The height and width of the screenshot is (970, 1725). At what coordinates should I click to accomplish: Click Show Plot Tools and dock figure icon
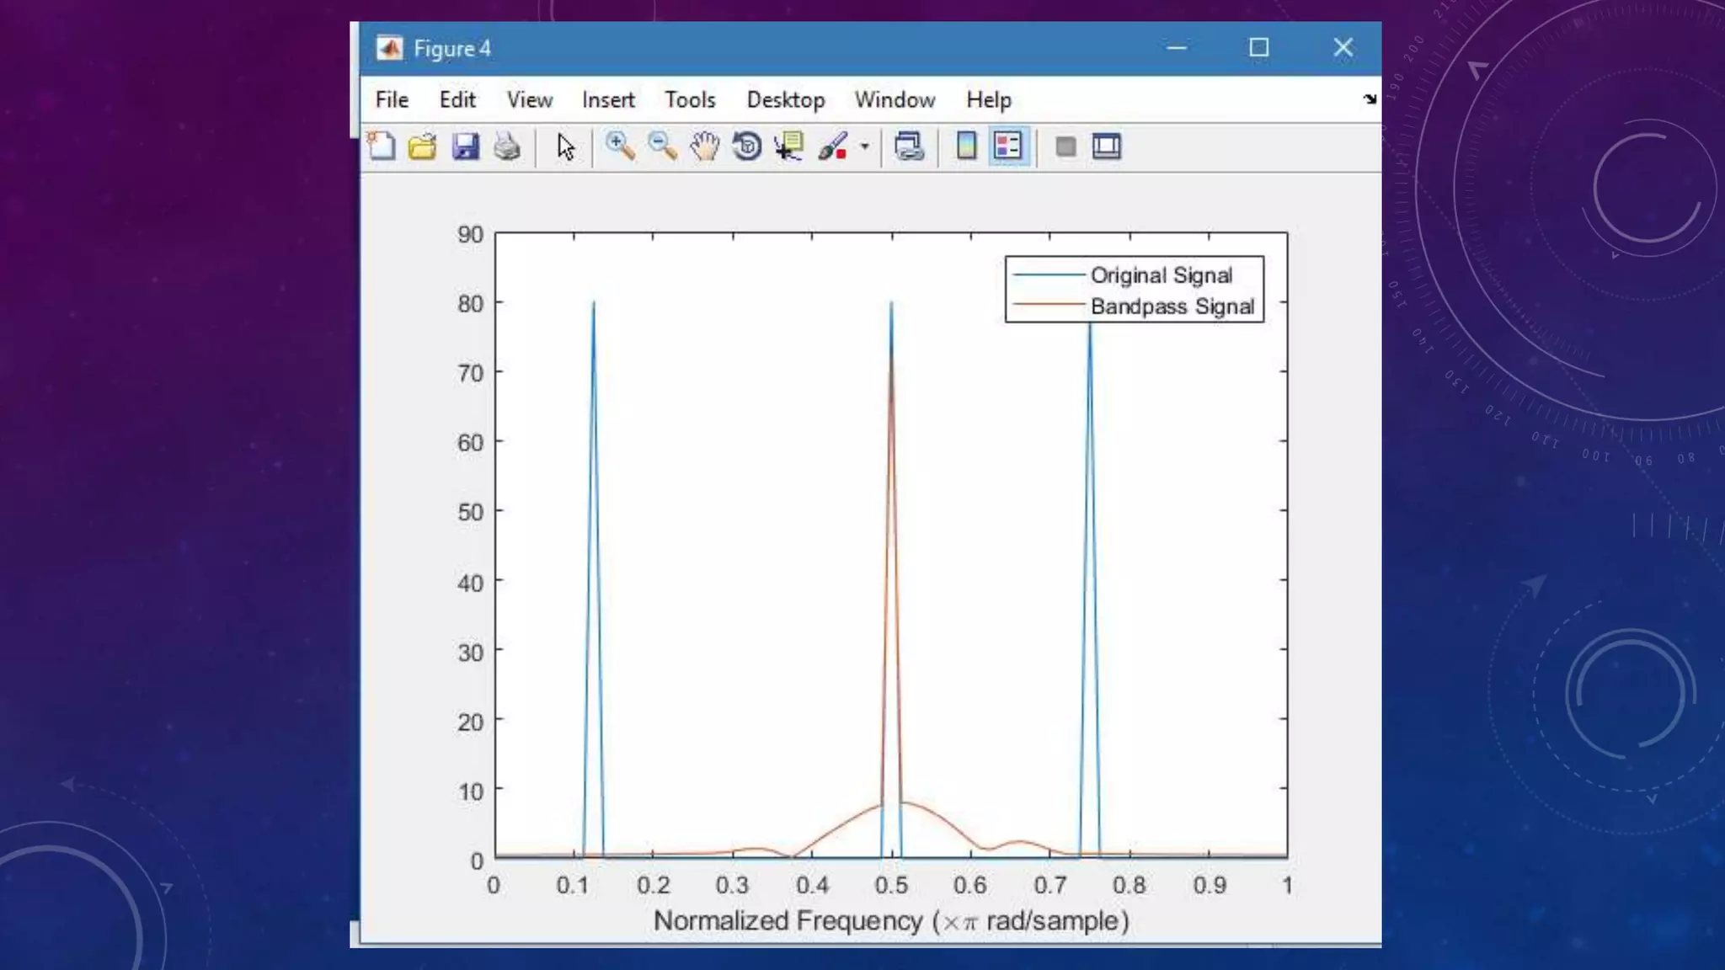pyautogui.click(x=1107, y=147)
